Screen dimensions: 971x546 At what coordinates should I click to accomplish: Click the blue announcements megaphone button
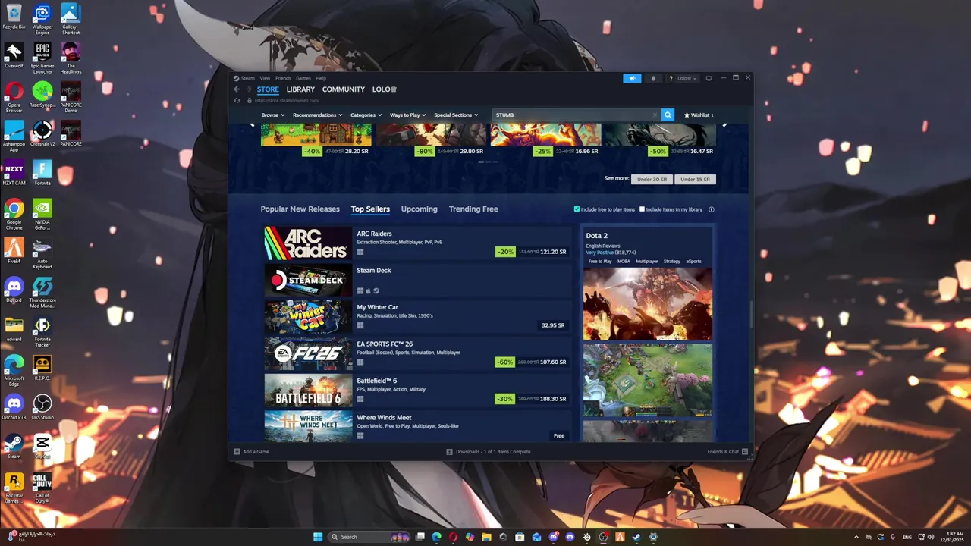point(632,78)
